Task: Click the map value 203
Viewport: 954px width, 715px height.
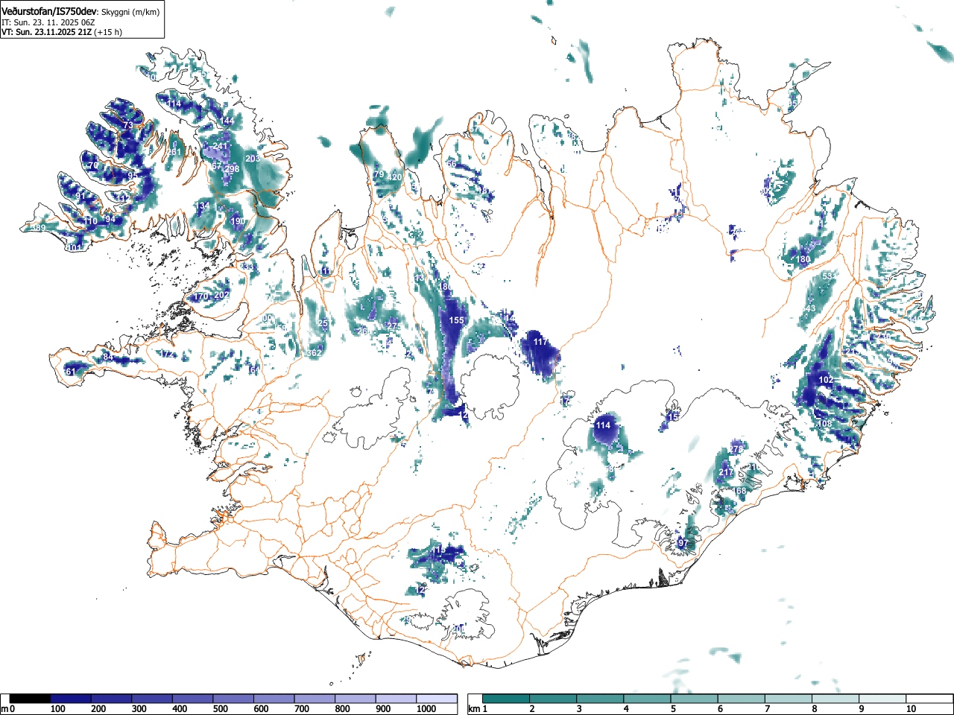Action: tap(253, 159)
